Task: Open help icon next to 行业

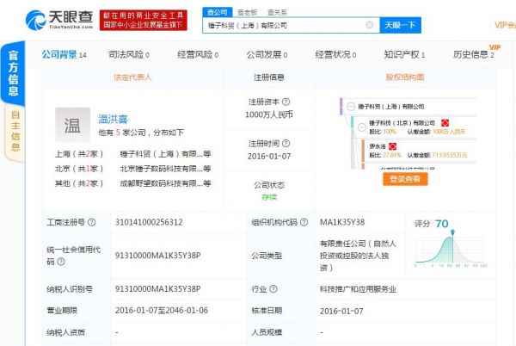Action: pos(273,289)
